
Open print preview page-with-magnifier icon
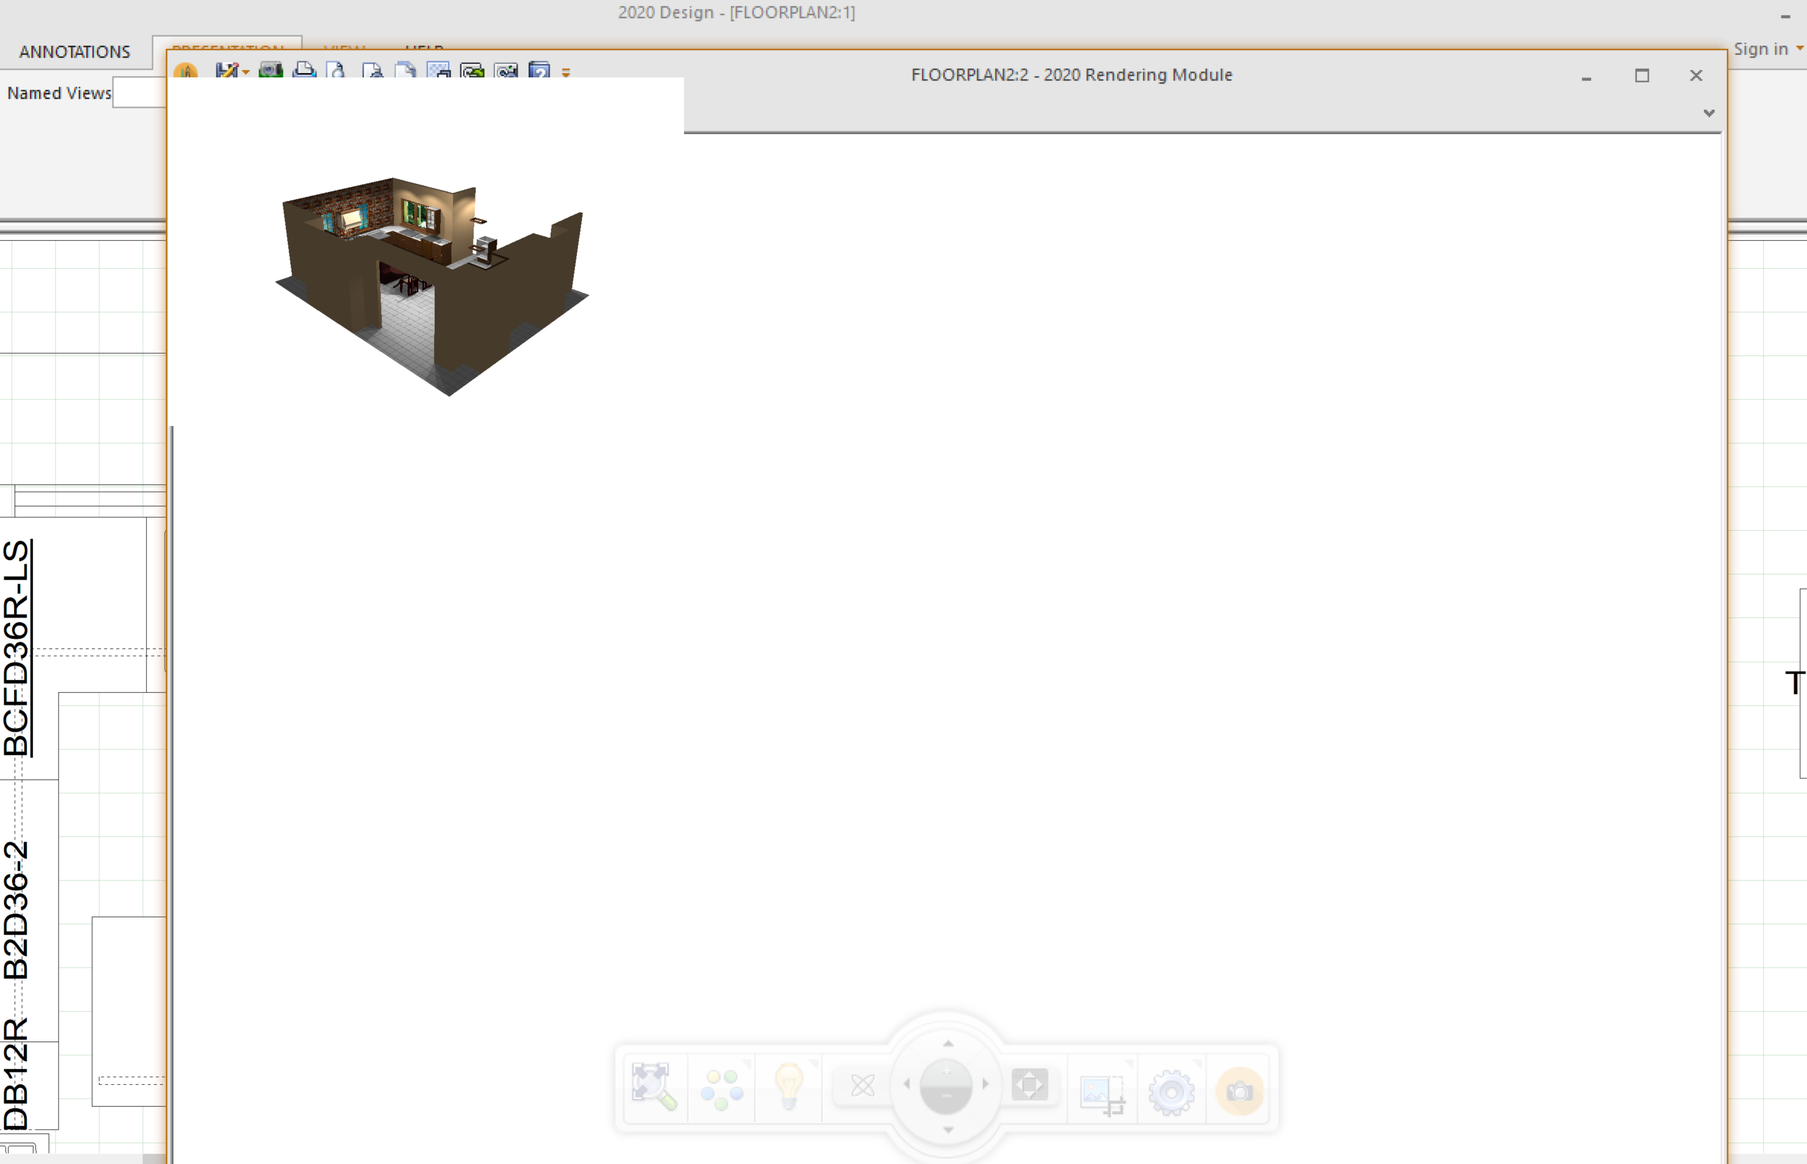(x=337, y=70)
